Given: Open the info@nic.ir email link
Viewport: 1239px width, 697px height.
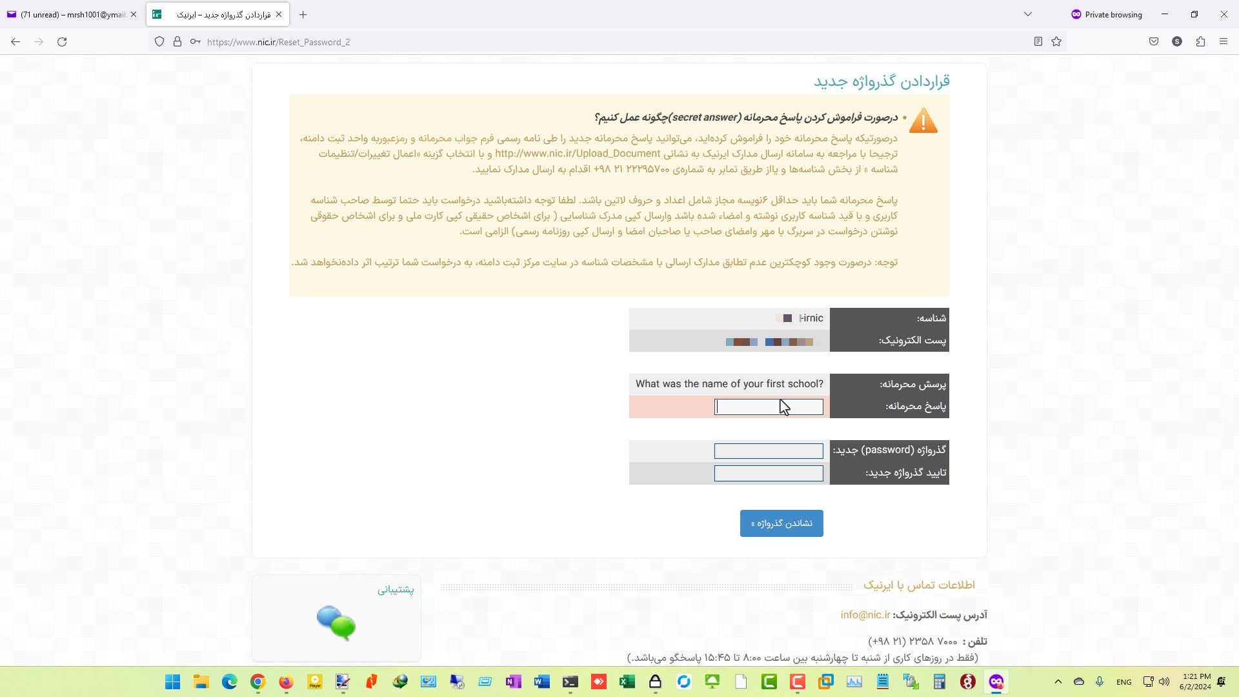Looking at the screenshot, I should click(x=865, y=615).
